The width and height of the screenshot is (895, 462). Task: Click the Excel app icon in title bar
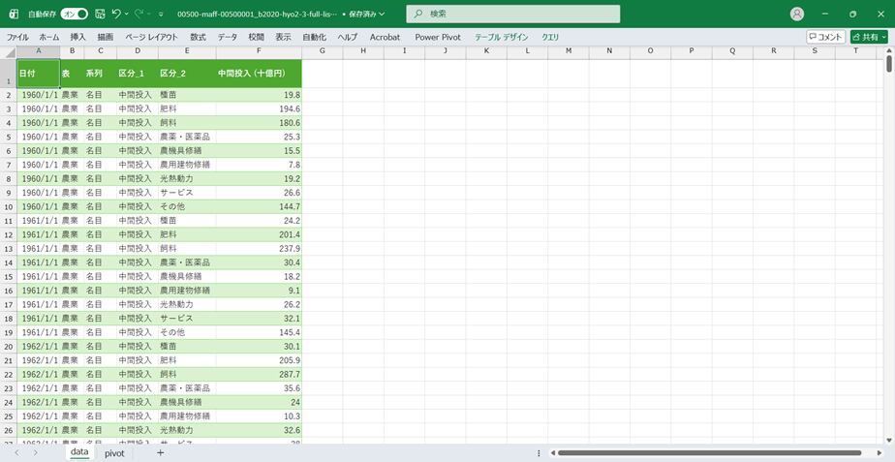click(x=14, y=15)
